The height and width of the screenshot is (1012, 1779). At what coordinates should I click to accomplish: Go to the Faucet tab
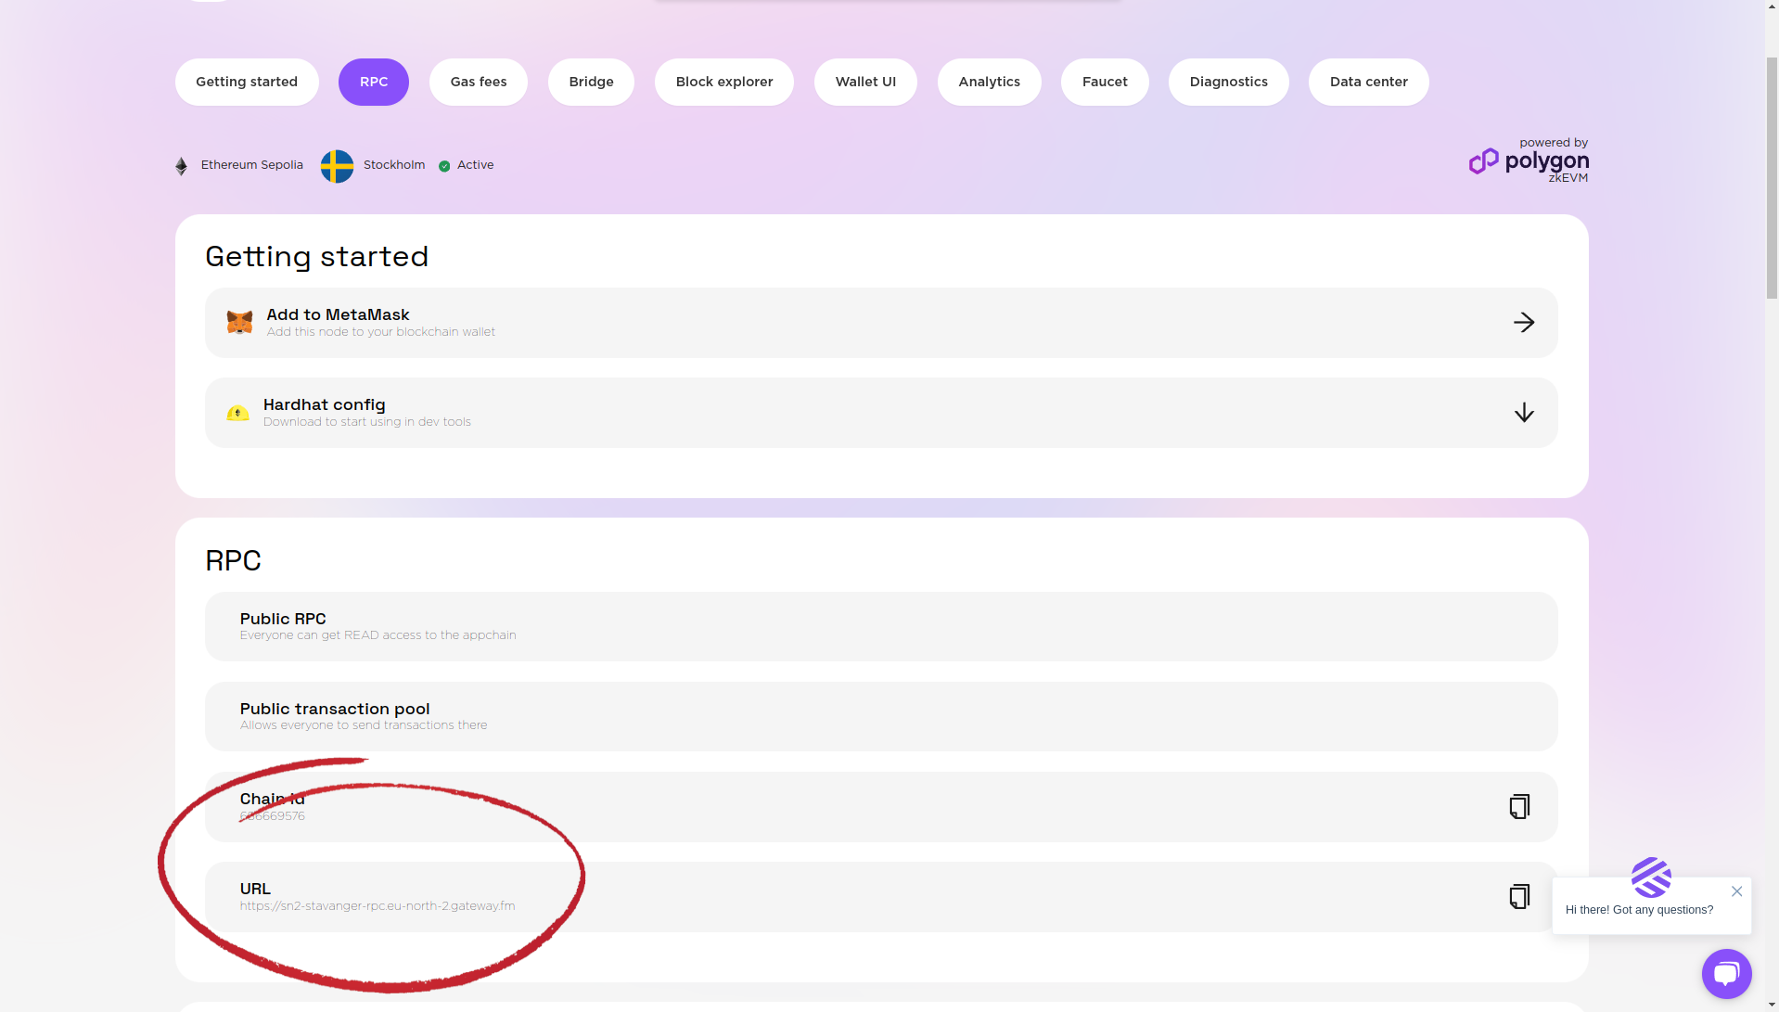[1104, 82]
